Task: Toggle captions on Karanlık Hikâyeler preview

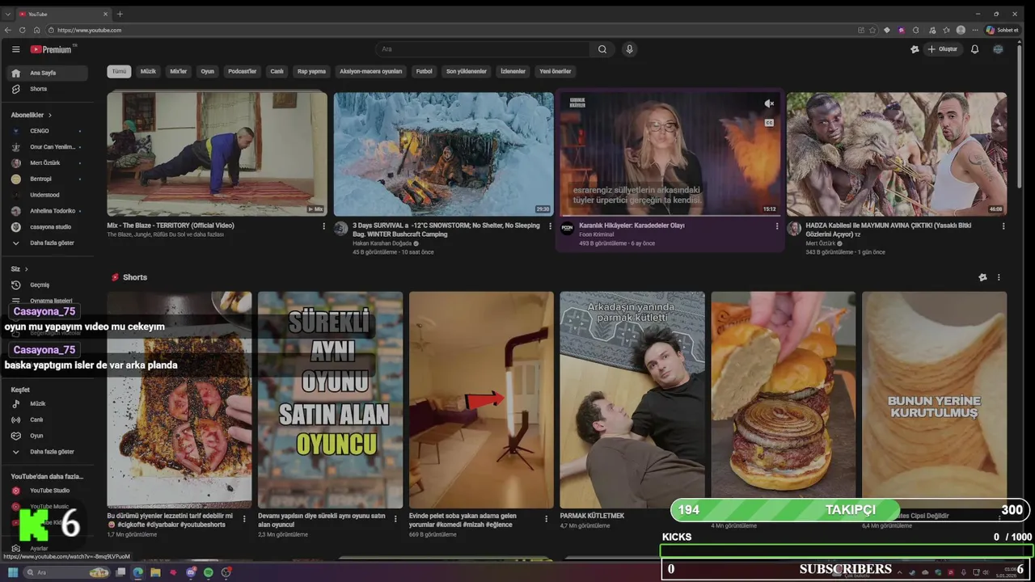Action: 769,123
